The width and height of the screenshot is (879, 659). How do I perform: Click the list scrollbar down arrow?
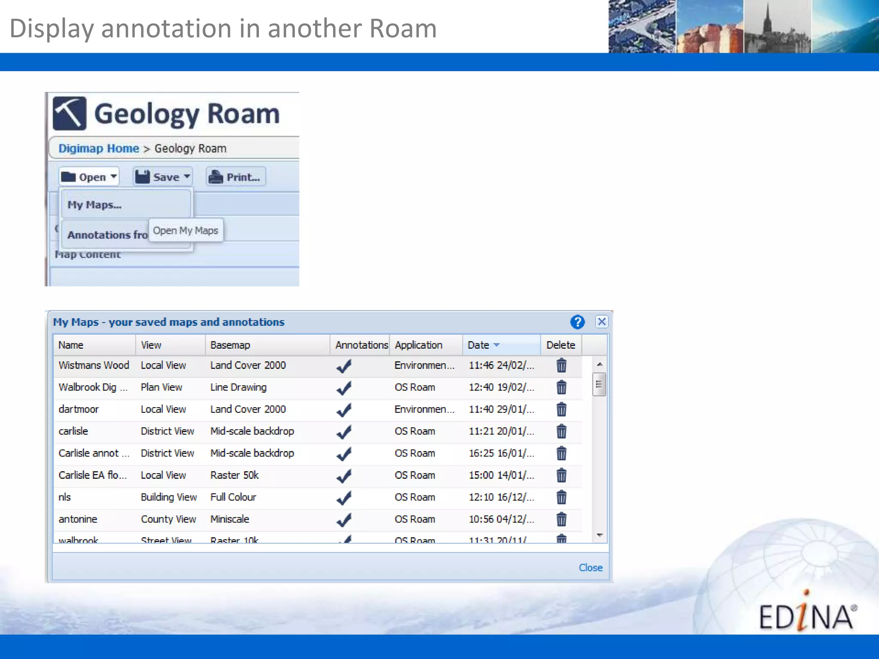(600, 535)
